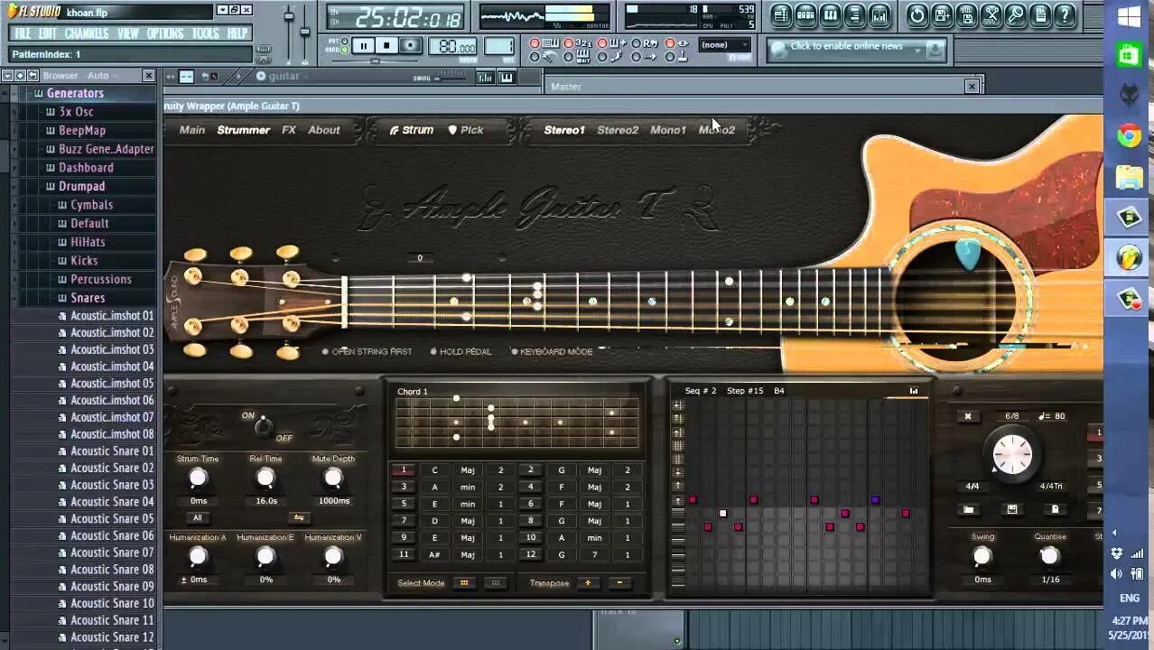Switch to the FX tab
The width and height of the screenshot is (1154, 650).
pos(289,130)
